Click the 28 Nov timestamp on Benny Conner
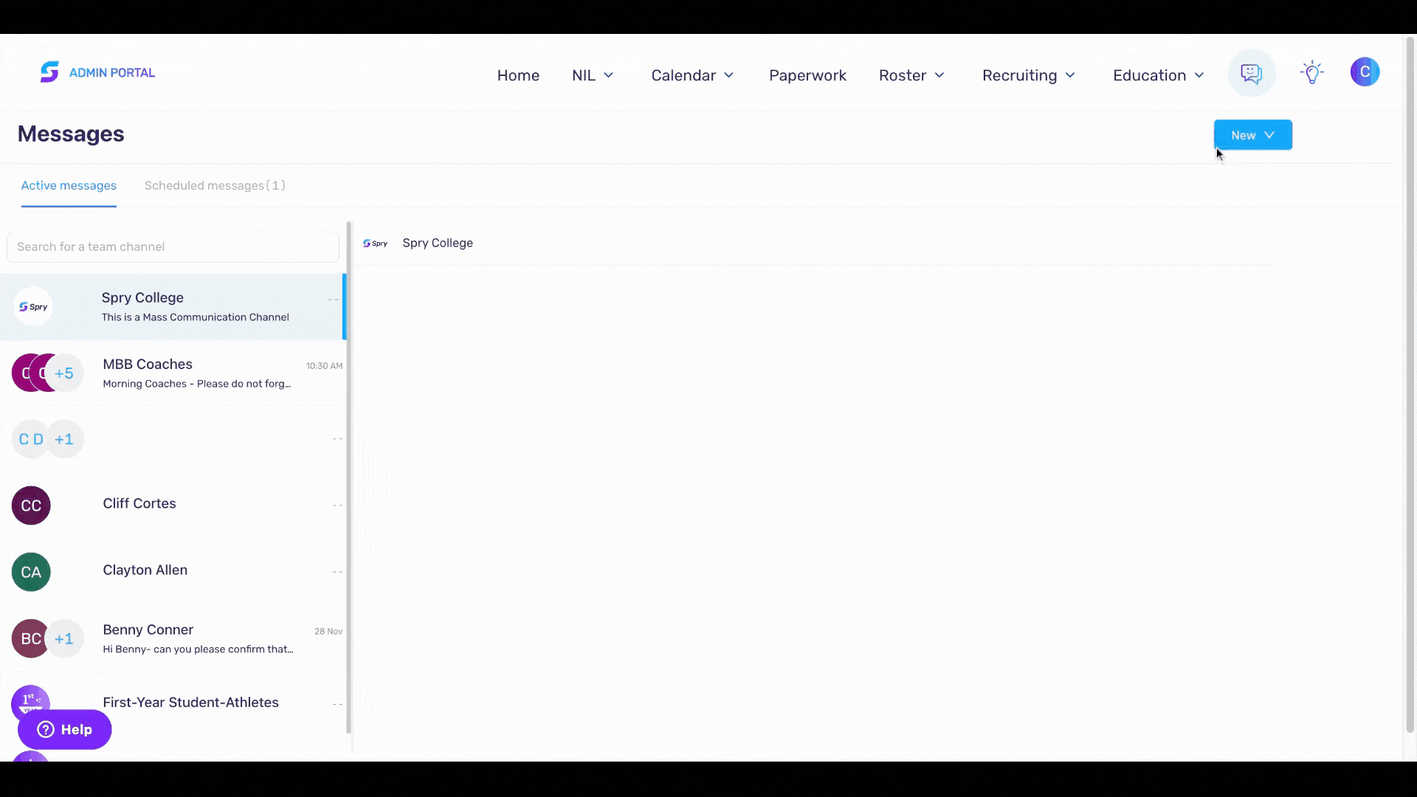1417x797 pixels. click(328, 632)
